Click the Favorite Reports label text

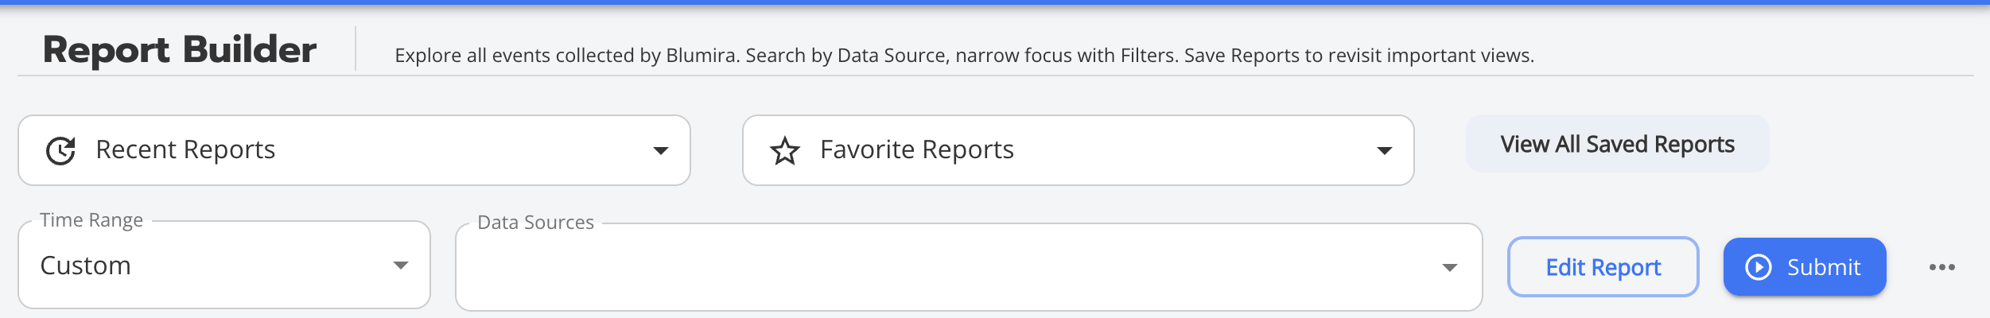(916, 149)
